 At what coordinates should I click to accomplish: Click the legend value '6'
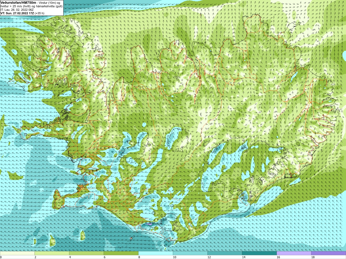coord(104,257)
